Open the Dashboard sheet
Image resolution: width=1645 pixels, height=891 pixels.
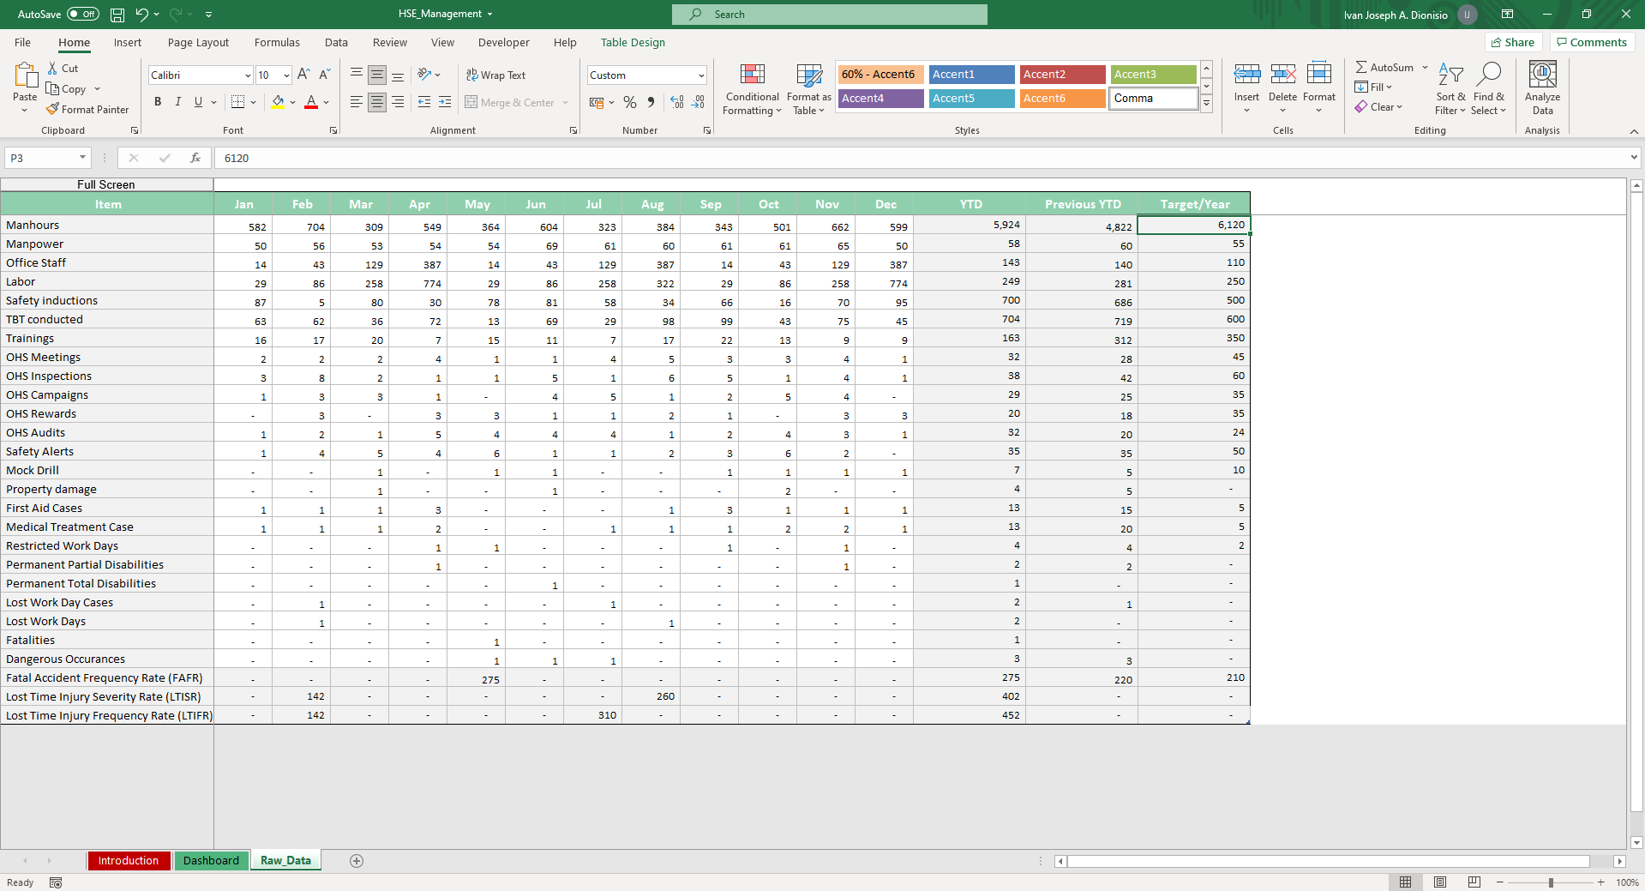211,860
